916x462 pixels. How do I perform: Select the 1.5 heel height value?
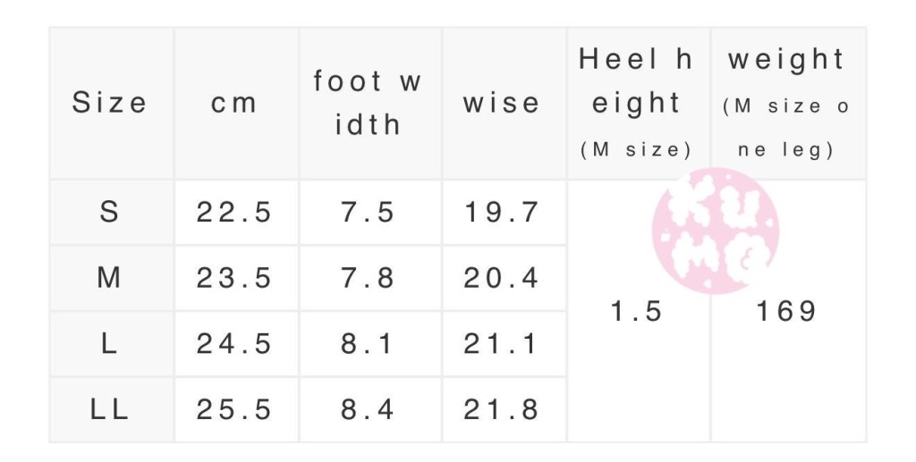click(636, 311)
